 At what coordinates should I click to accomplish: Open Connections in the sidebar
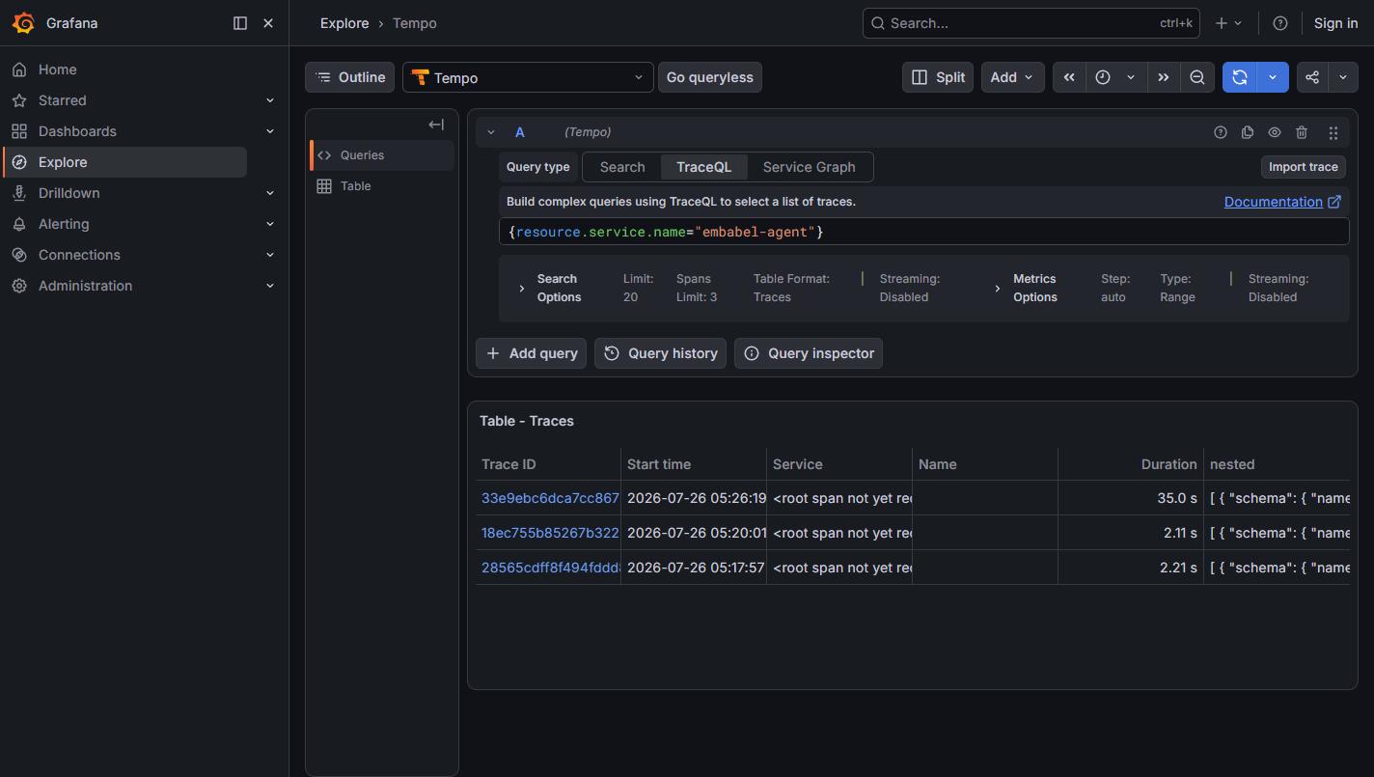point(79,255)
